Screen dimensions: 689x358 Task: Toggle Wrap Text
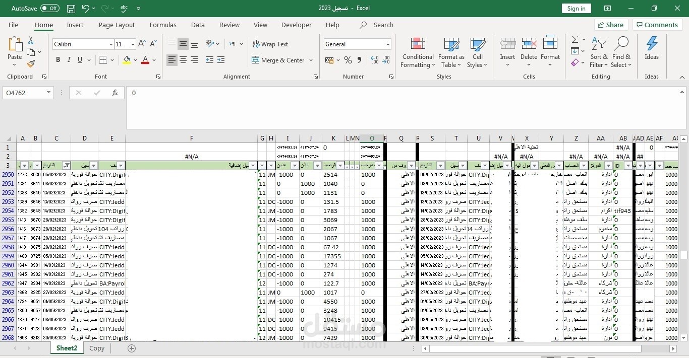[270, 44]
